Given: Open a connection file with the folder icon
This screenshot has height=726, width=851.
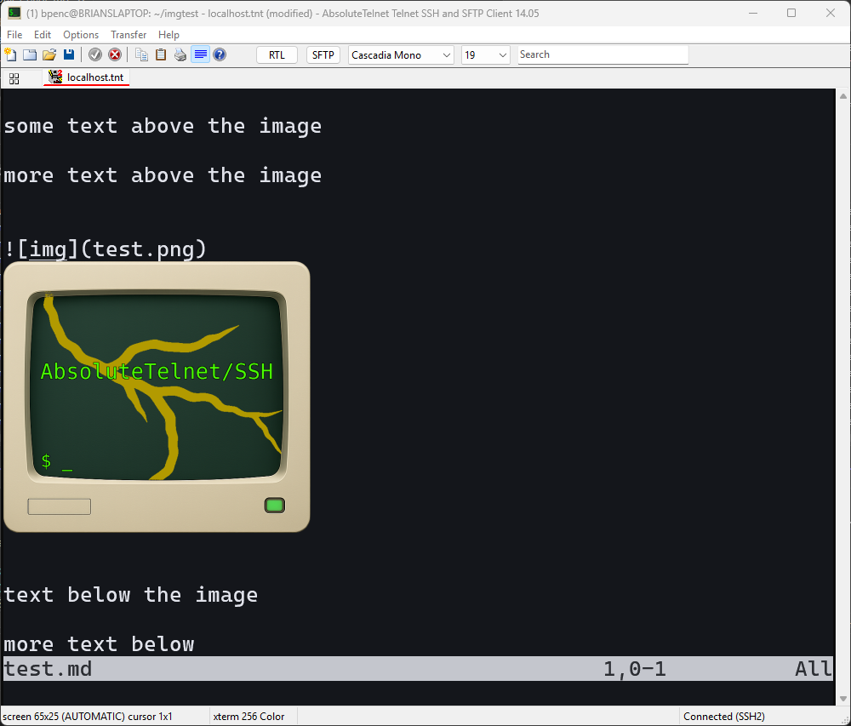Looking at the screenshot, I should pyautogui.click(x=49, y=54).
